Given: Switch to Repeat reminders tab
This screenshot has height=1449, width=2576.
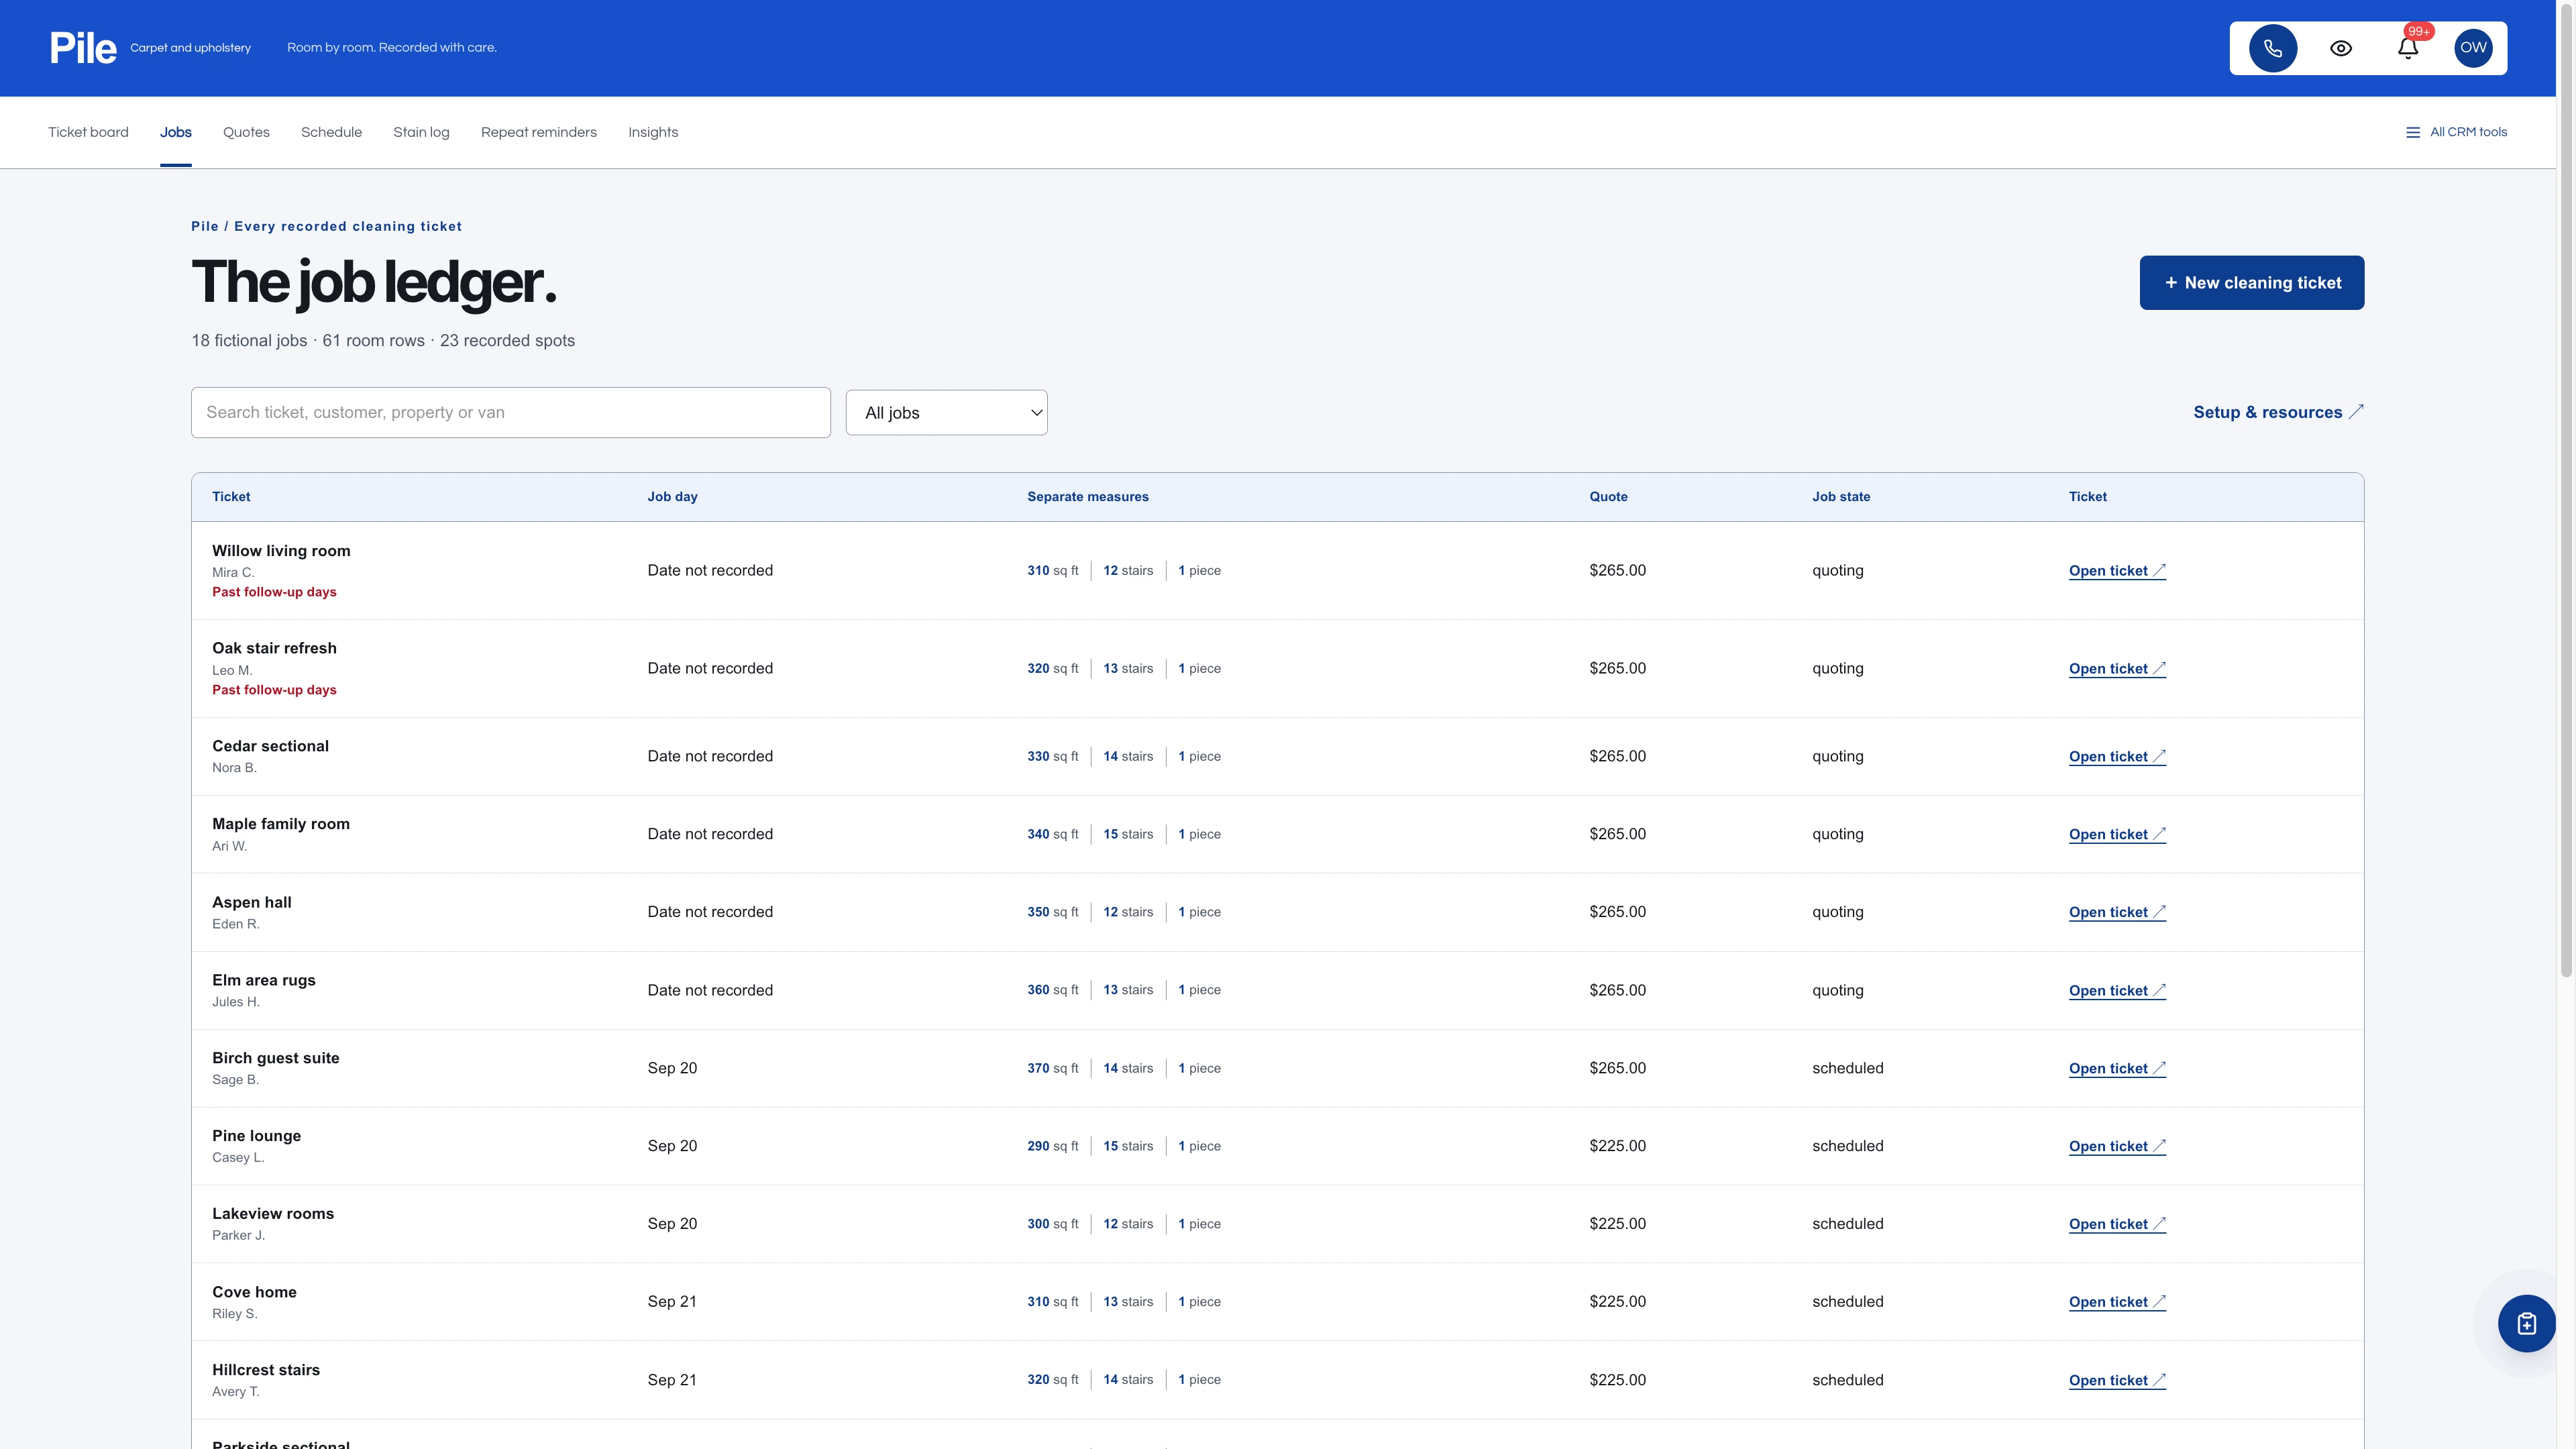Looking at the screenshot, I should tap(539, 132).
